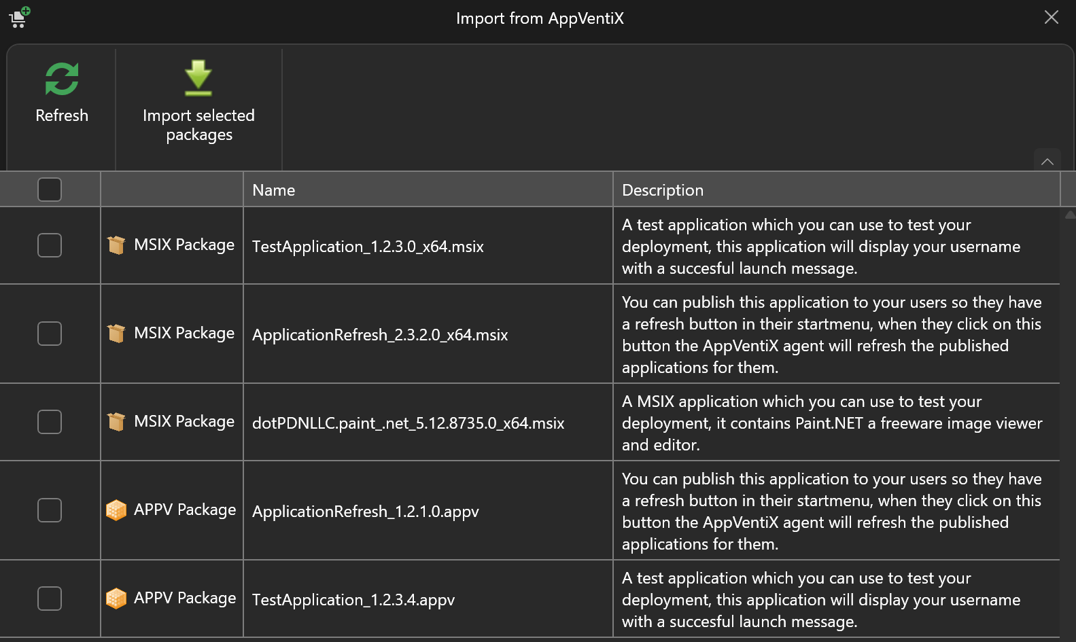
Task: Click MSIX box icon beside ApplicationRefresh_2.3.2.0
Action: tap(116, 334)
